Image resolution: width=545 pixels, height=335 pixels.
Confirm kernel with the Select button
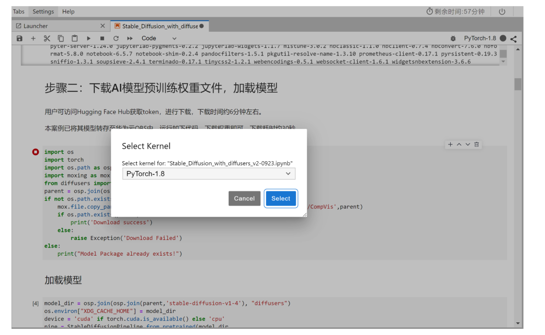[x=281, y=198]
